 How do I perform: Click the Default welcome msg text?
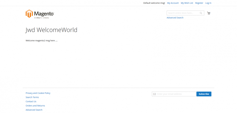(154, 3)
